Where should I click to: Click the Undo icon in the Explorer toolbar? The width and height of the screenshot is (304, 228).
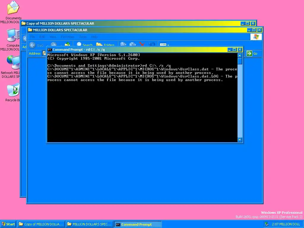[x=152, y=45]
